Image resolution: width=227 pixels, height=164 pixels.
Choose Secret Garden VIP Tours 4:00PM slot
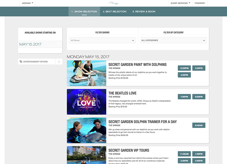199,161
